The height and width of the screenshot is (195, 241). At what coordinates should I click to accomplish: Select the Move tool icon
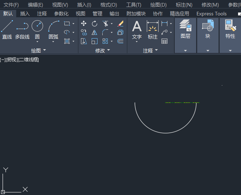click(84, 24)
